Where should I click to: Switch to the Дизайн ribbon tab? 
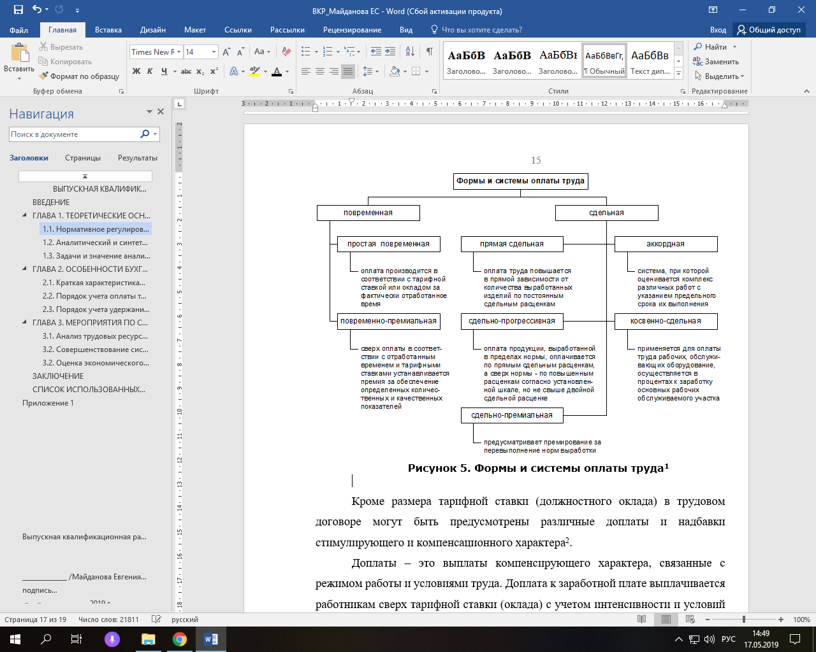click(x=153, y=30)
